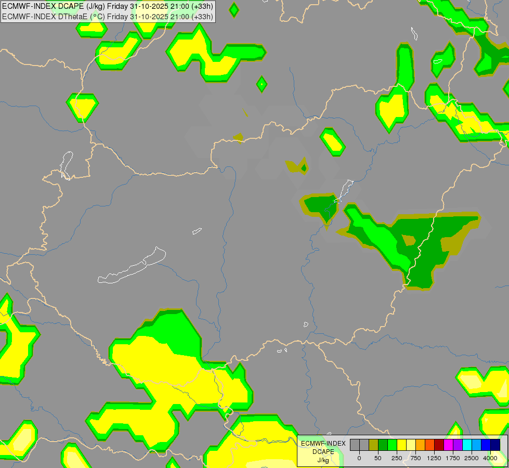Click the small Lake Velence outline
509x468 pixels.
click(197, 231)
